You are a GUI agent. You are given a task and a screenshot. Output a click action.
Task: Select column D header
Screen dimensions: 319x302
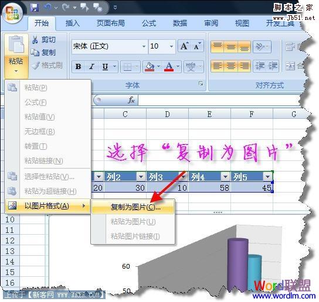[167, 114]
